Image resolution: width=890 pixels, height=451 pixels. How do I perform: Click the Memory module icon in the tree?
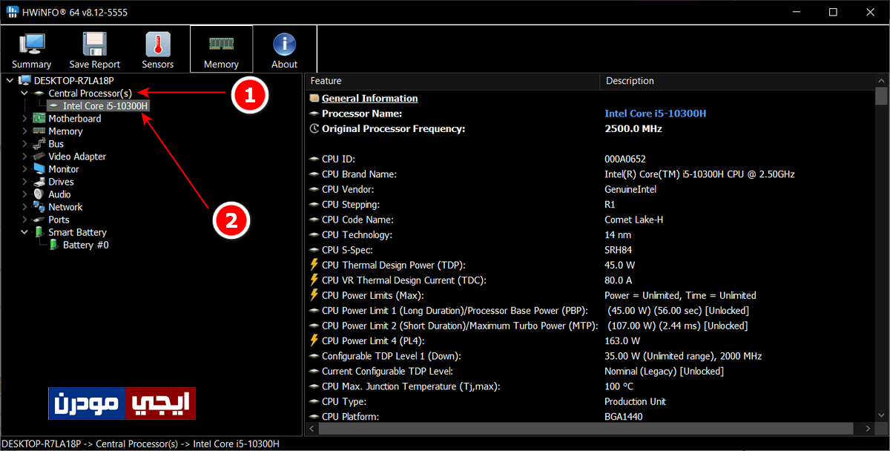(39, 131)
